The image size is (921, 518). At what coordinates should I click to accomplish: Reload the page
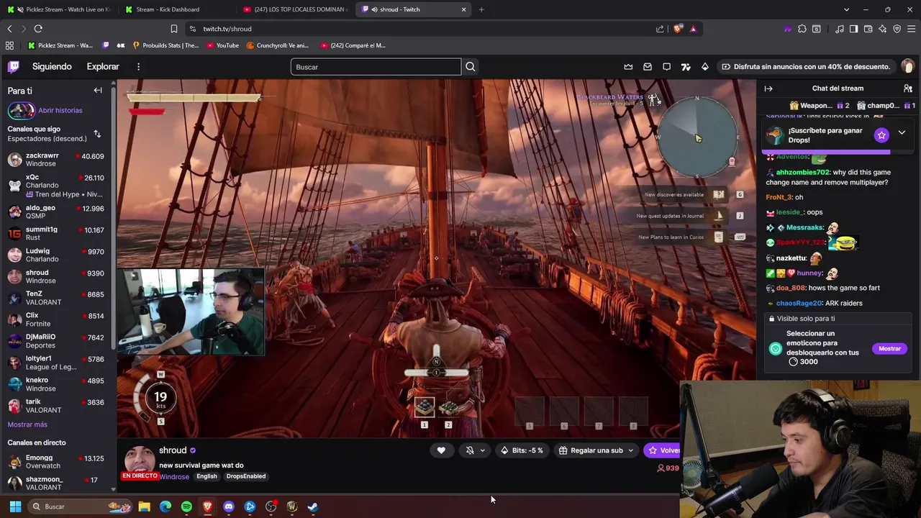38,29
